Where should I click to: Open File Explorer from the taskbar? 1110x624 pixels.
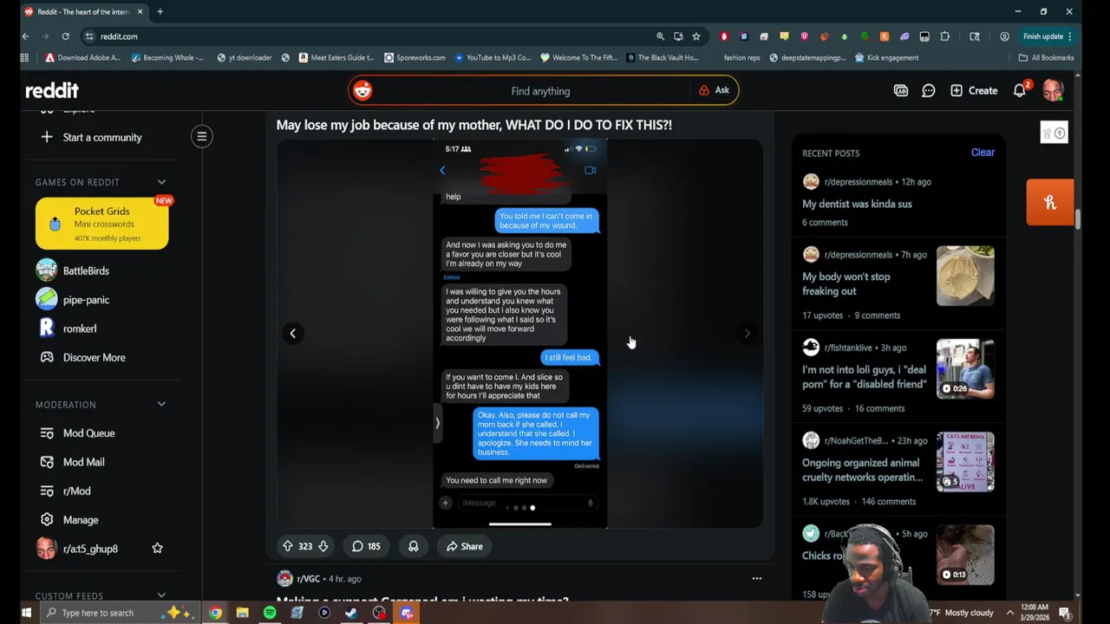tap(243, 613)
